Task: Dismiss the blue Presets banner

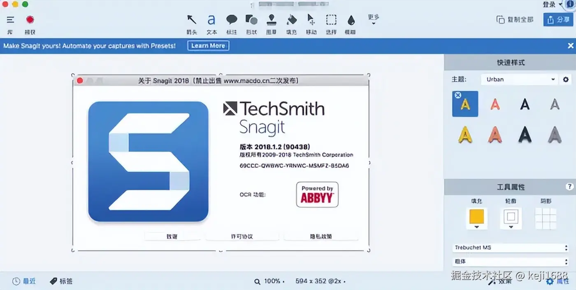Action: coord(571,46)
